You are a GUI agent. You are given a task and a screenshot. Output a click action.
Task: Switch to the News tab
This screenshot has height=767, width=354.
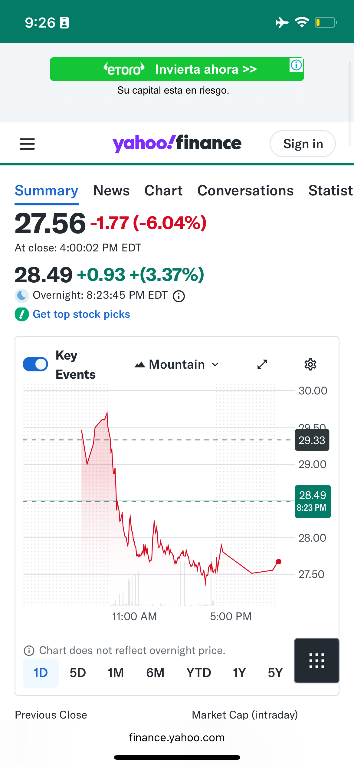click(x=111, y=191)
